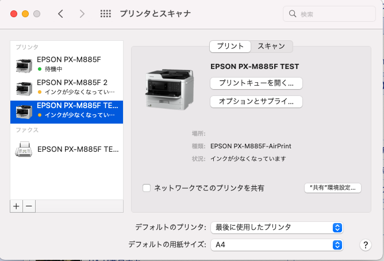
Task: Click large printer image in detail pane
Action: [x=170, y=89]
